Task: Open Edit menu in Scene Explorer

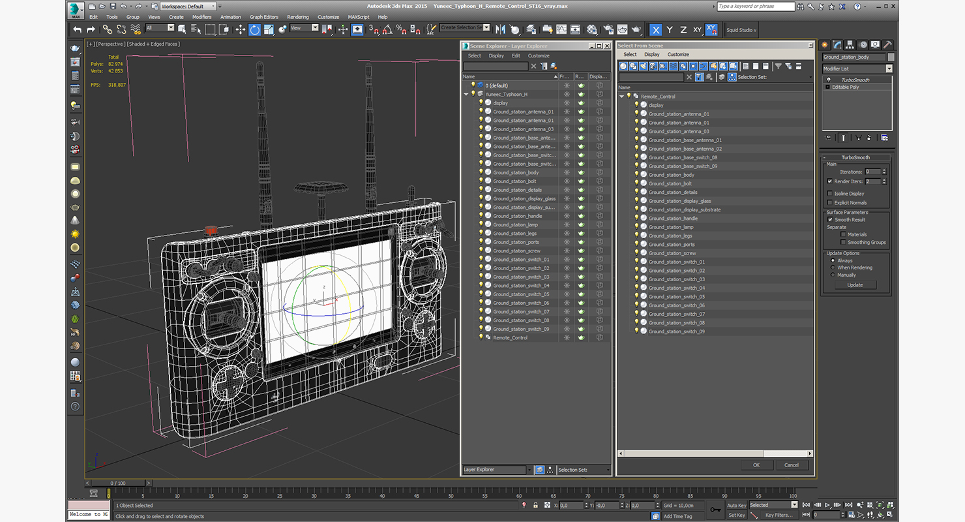Action: [x=516, y=55]
